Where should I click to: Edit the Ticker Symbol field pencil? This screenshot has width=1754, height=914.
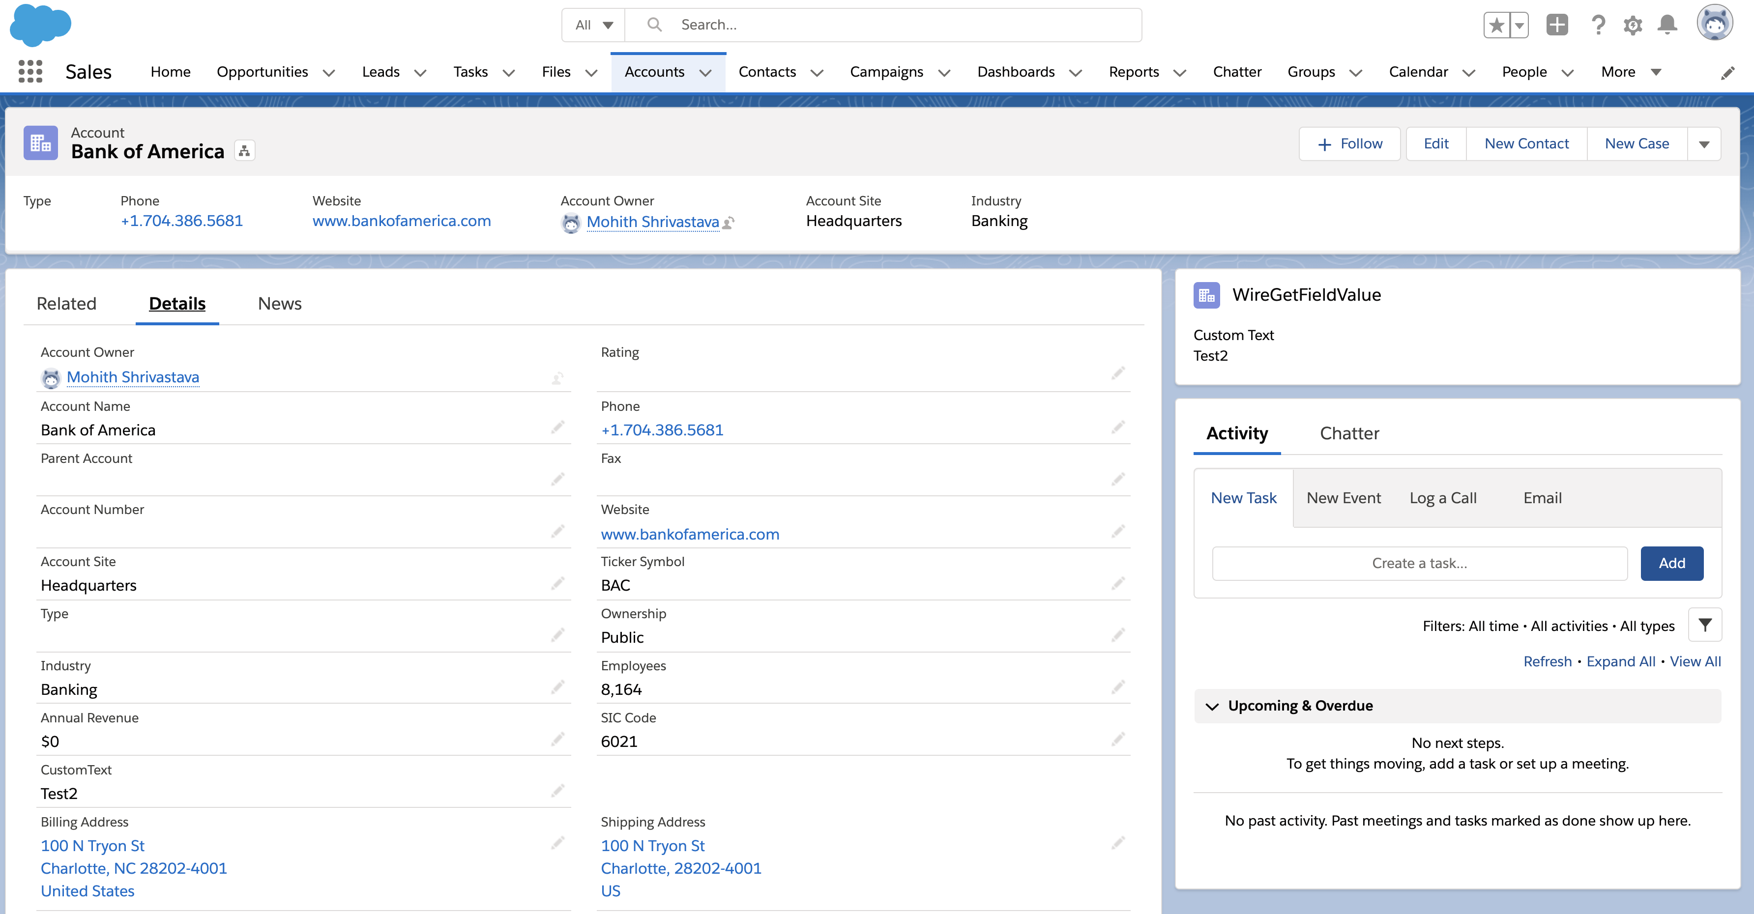(1118, 584)
